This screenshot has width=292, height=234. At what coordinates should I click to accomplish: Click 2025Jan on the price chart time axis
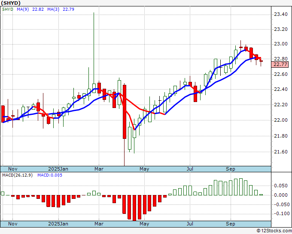tap(58, 169)
